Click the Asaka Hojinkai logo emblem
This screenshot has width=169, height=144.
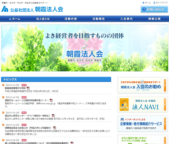(5, 9)
